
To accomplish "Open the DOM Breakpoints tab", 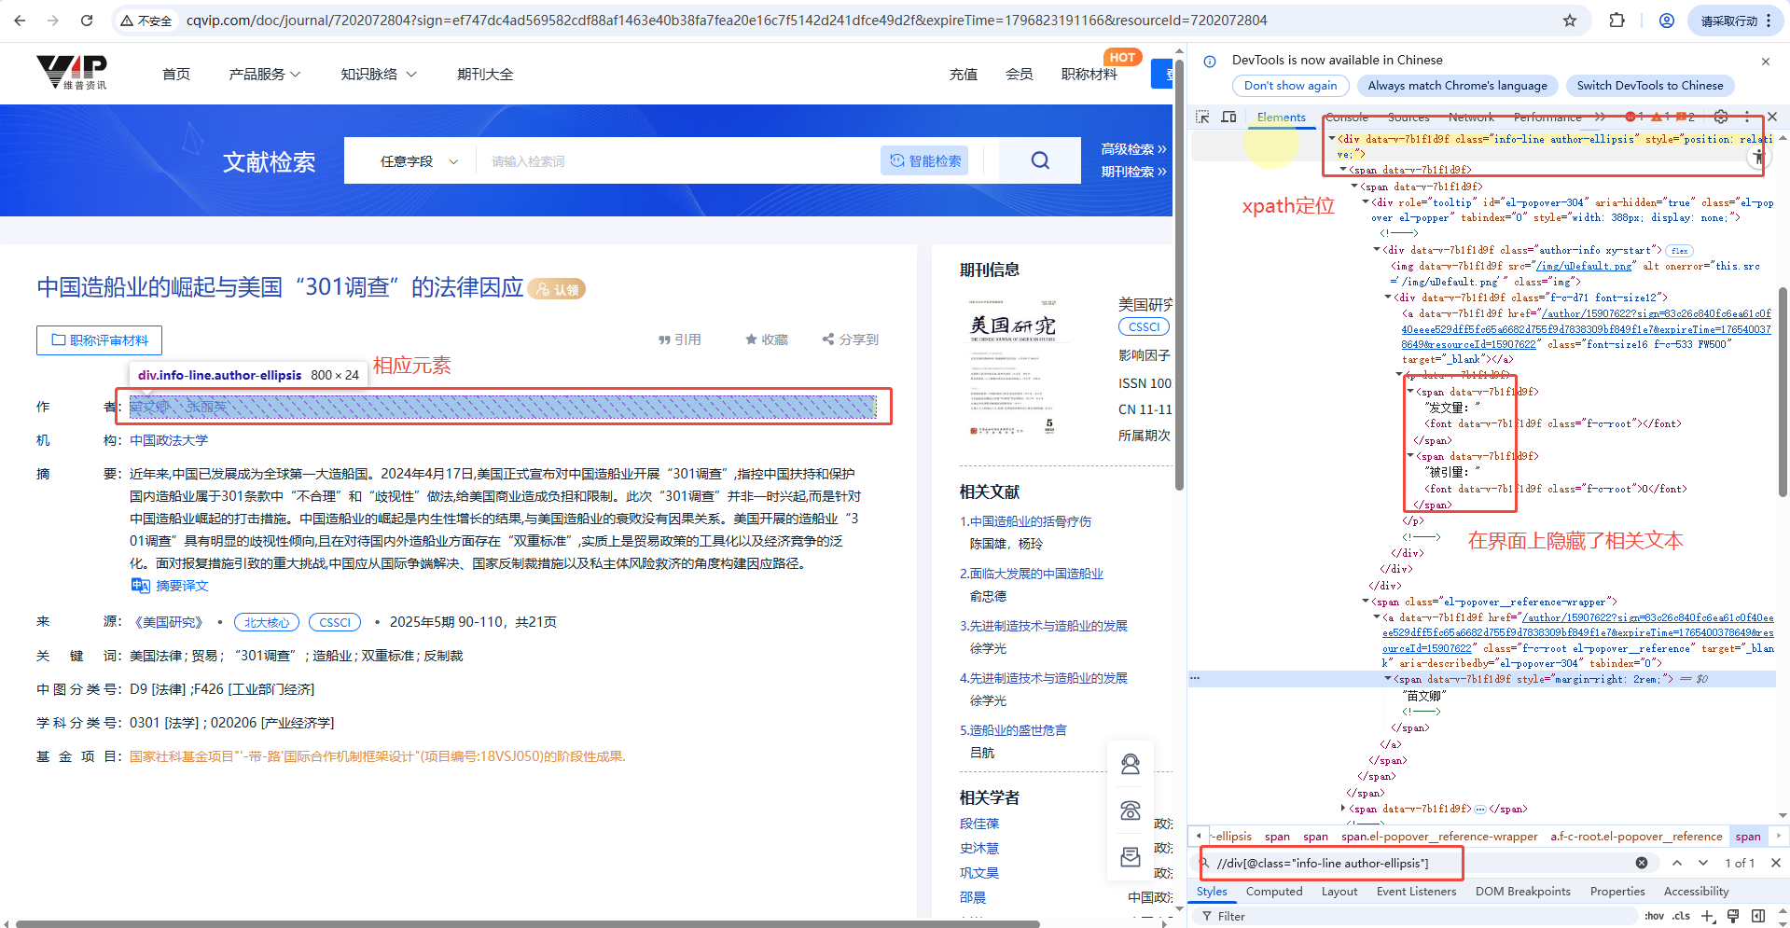I will (1522, 891).
